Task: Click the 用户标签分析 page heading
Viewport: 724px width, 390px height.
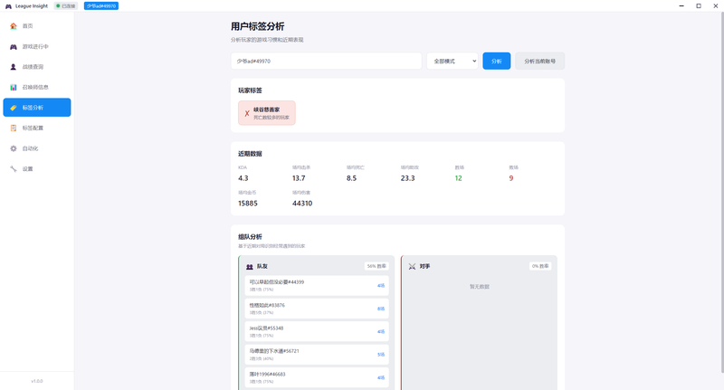Action: click(x=258, y=26)
